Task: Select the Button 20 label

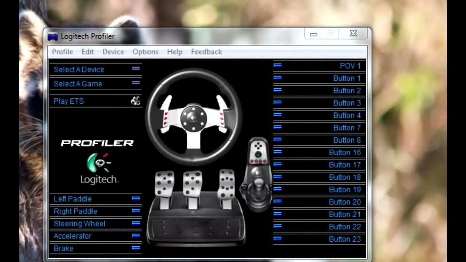Action: pos(345,202)
